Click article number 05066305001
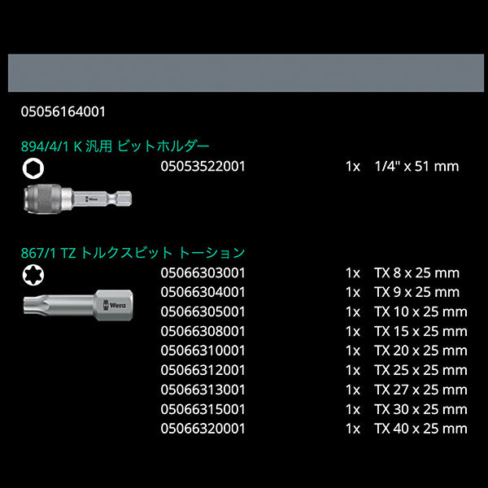 coord(203,312)
